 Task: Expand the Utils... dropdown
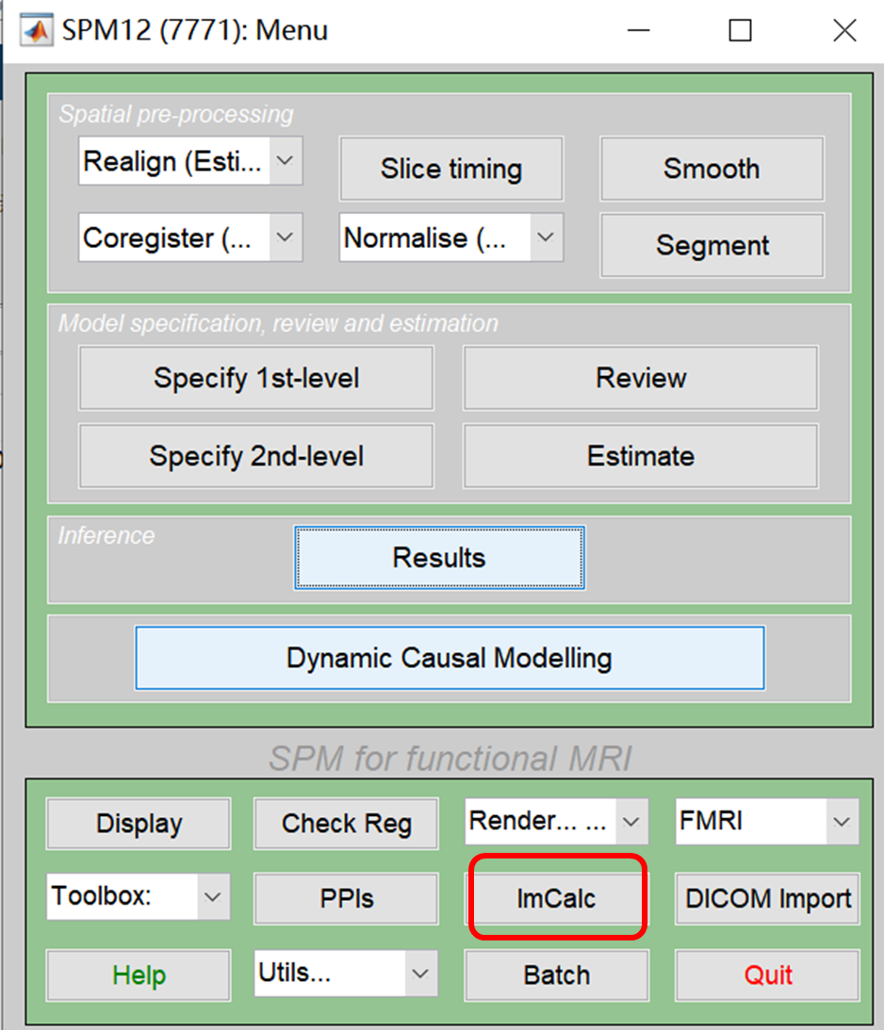[x=346, y=973]
